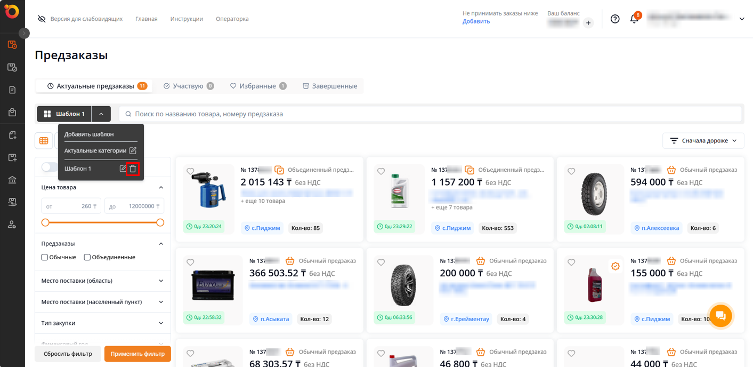Expand Место поставки (область) filter
The image size is (753, 367).
pos(161,281)
